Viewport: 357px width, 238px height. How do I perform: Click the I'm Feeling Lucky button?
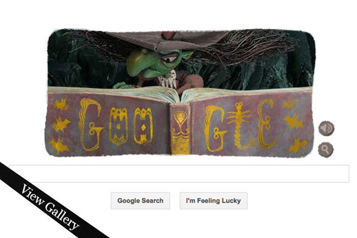213,200
